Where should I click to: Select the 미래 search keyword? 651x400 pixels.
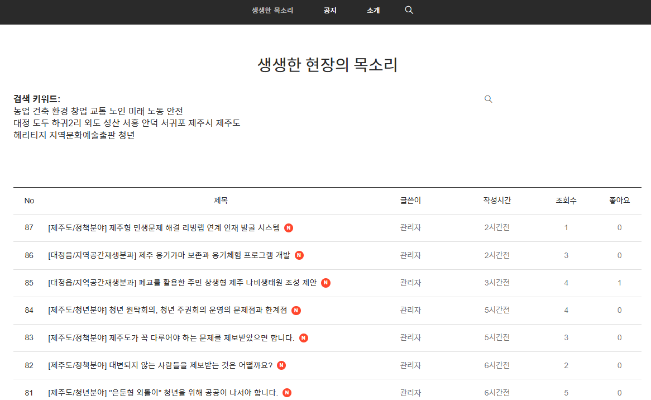click(137, 111)
